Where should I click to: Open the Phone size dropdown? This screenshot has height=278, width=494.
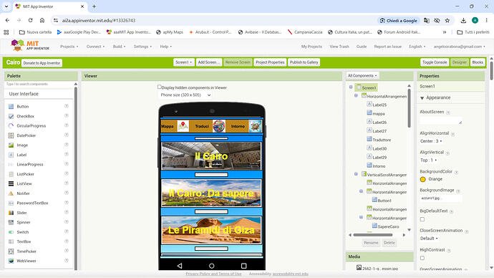click(x=185, y=95)
